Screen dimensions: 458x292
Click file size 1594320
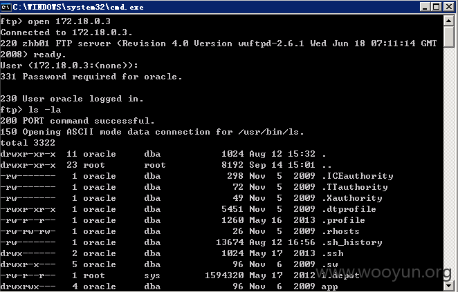[224, 275]
